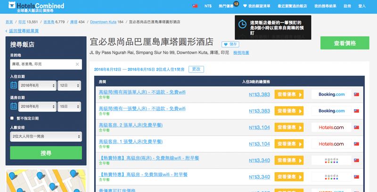Viewport: 377px width, 192px height.
Task: Click destination input field
Action: [46, 64]
